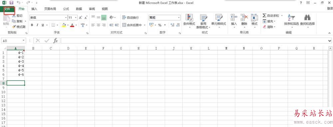Image resolution: width=333 pixels, height=127 pixels.
Task: Click the Copy (复制) button
Action: tap(17, 21)
